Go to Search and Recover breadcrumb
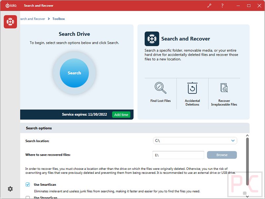Image resolution: width=265 pixels, height=199 pixels. coord(32,19)
